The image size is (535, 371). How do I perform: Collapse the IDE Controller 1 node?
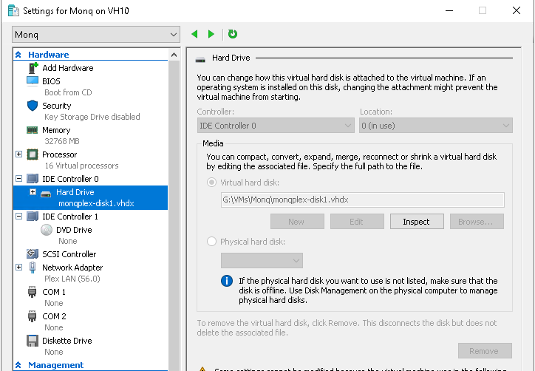click(x=19, y=217)
